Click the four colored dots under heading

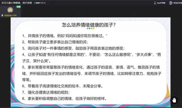coord(90,28)
